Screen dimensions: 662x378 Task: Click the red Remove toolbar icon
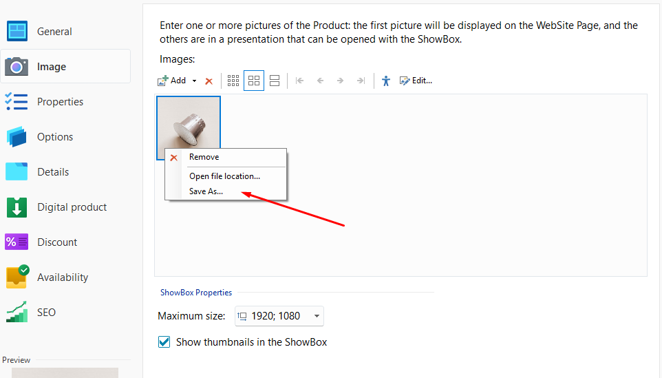click(209, 81)
